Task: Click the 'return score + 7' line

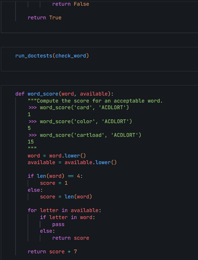Action: pos(52,252)
